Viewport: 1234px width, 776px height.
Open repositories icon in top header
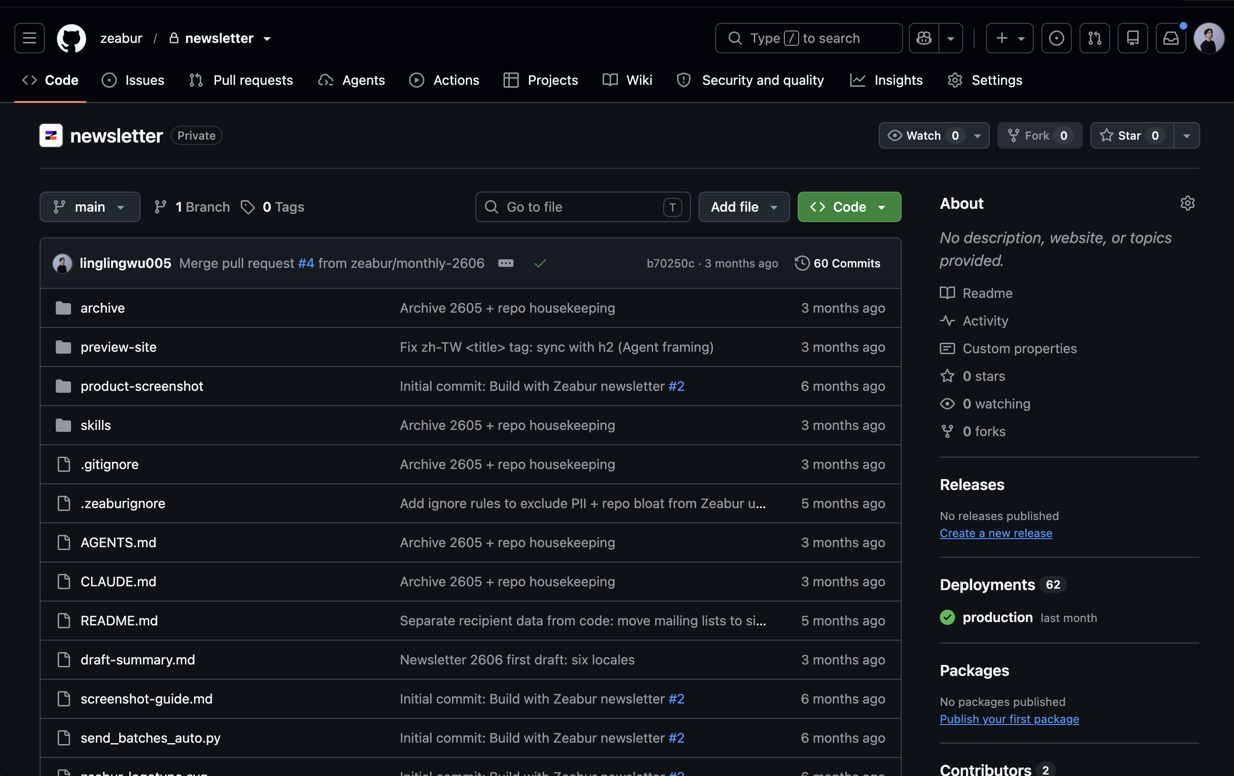click(1132, 38)
